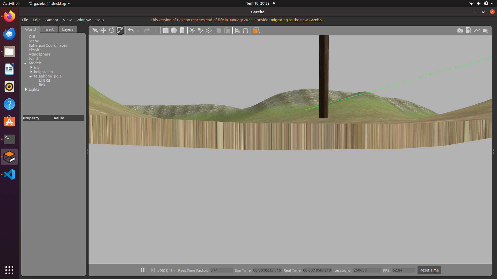Toggle the snap magnet tool
The width and height of the screenshot is (497, 279).
[x=245, y=30]
